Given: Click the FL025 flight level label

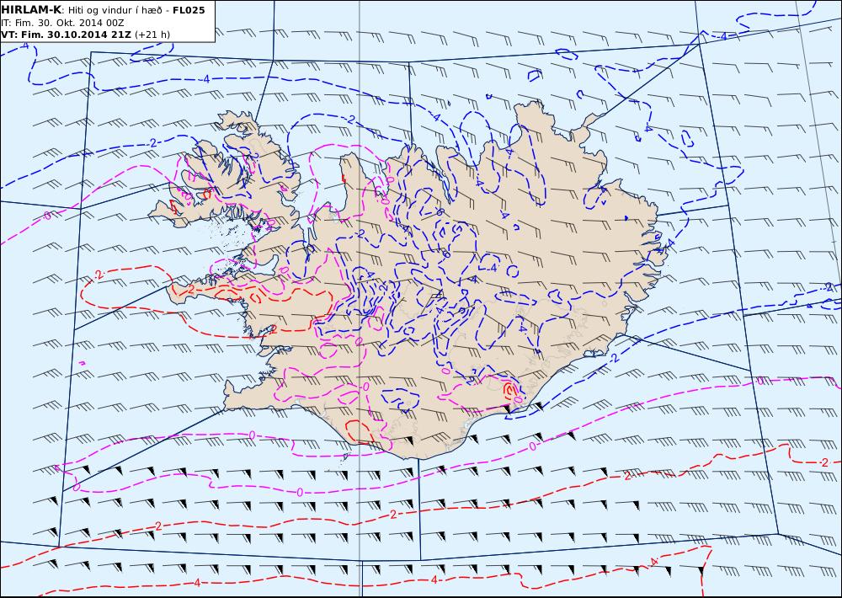Looking at the screenshot, I should 189,10.
